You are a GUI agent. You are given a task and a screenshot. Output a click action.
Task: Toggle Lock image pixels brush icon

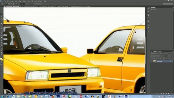click(156, 59)
